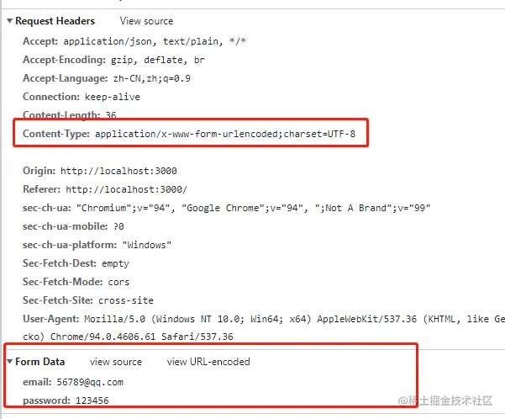Click the password form data value

92,400
